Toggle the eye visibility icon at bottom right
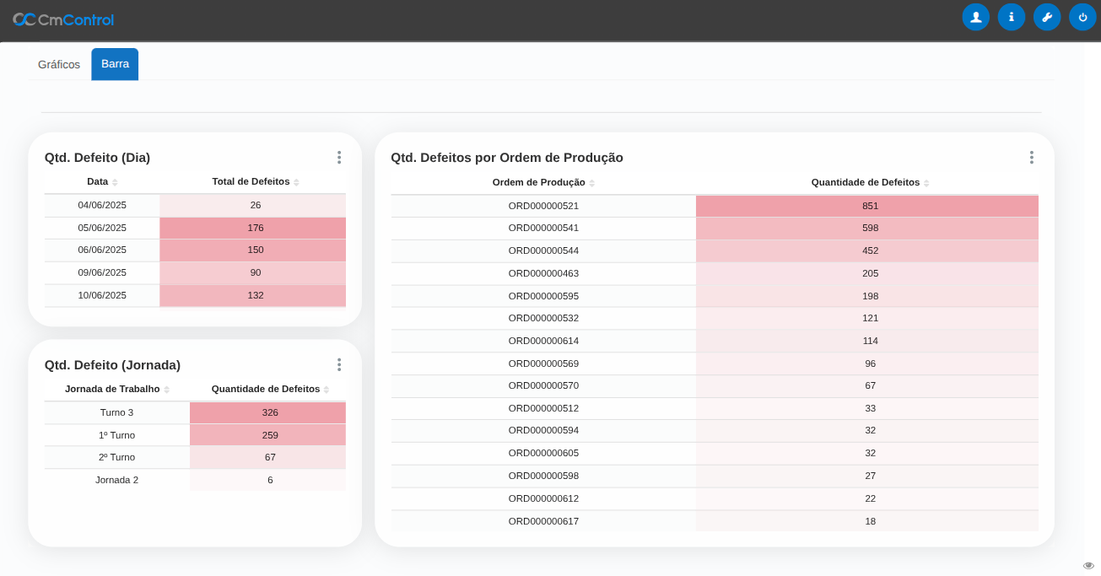 coord(1088,565)
